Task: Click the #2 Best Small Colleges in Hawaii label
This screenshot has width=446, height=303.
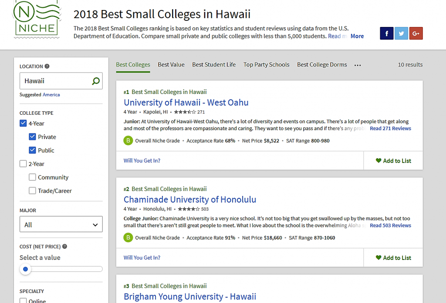Action: pyautogui.click(x=165, y=189)
